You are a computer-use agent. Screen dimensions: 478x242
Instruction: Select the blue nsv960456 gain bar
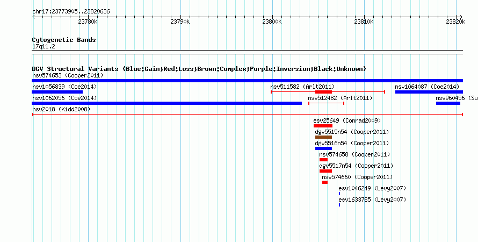tap(448, 103)
